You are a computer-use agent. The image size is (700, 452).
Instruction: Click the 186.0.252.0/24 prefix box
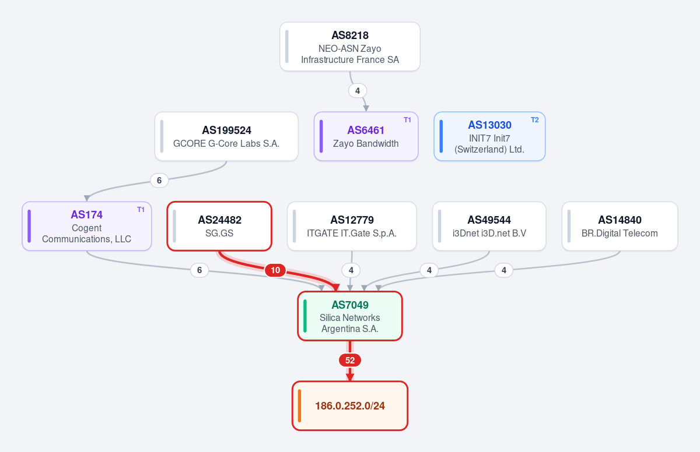coord(350,405)
